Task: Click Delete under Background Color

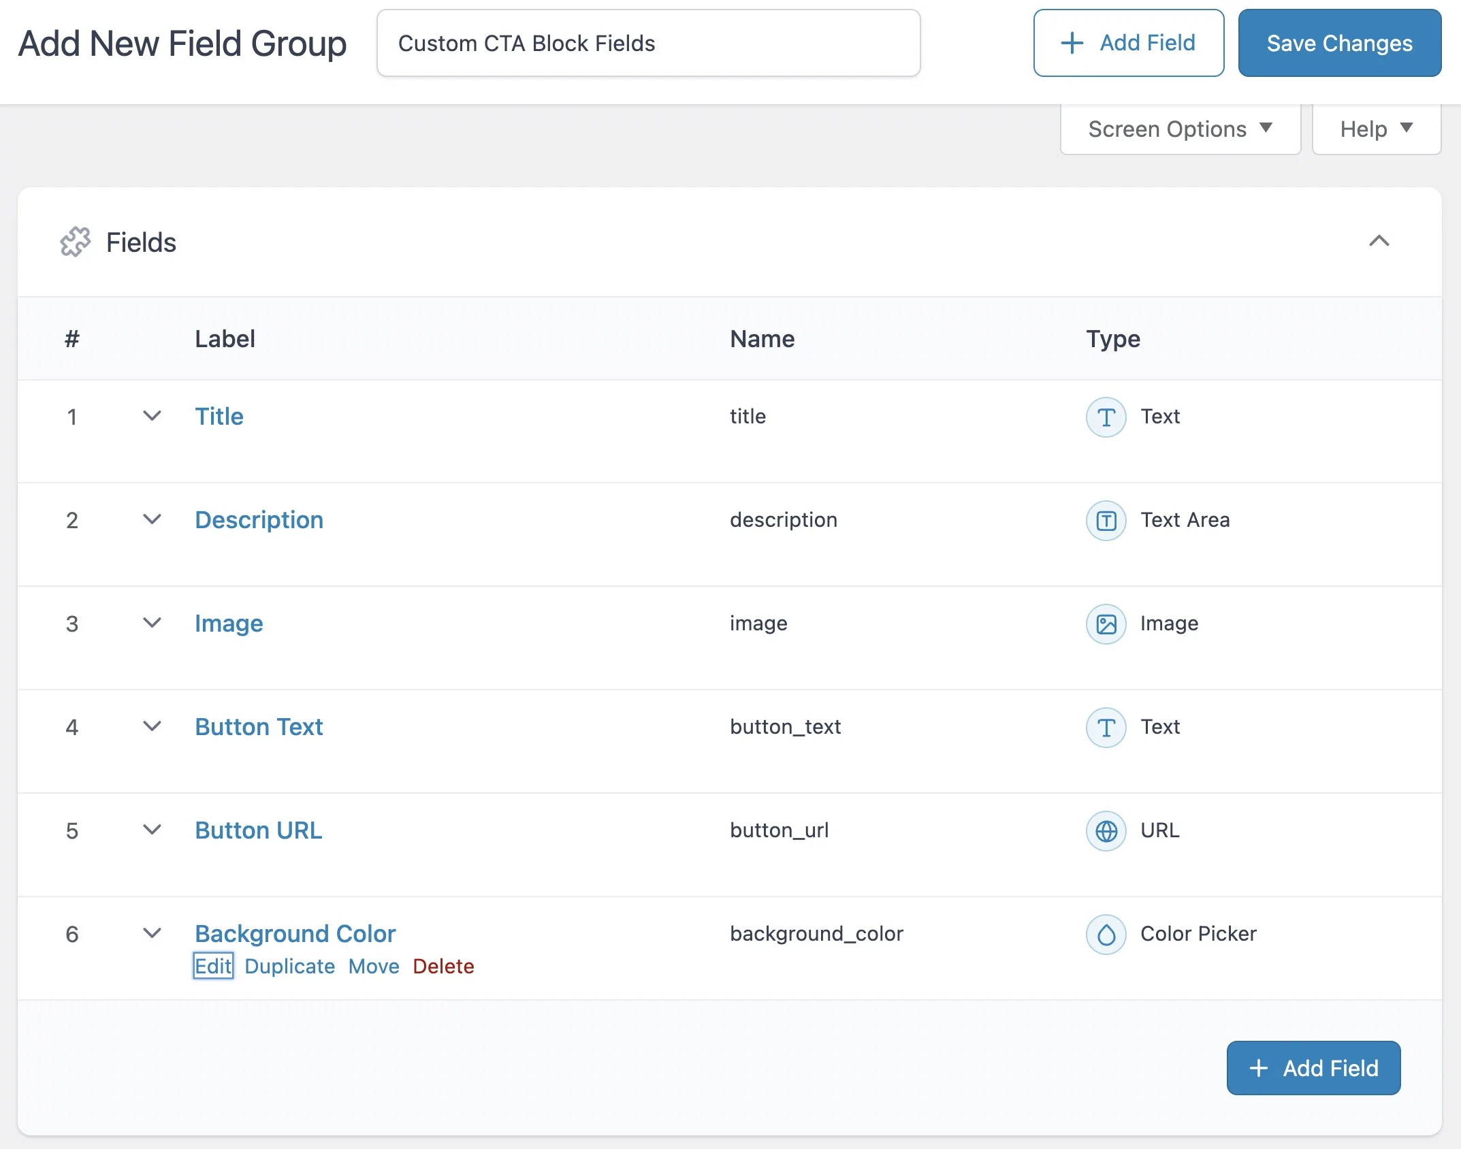Action: click(443, 966)
